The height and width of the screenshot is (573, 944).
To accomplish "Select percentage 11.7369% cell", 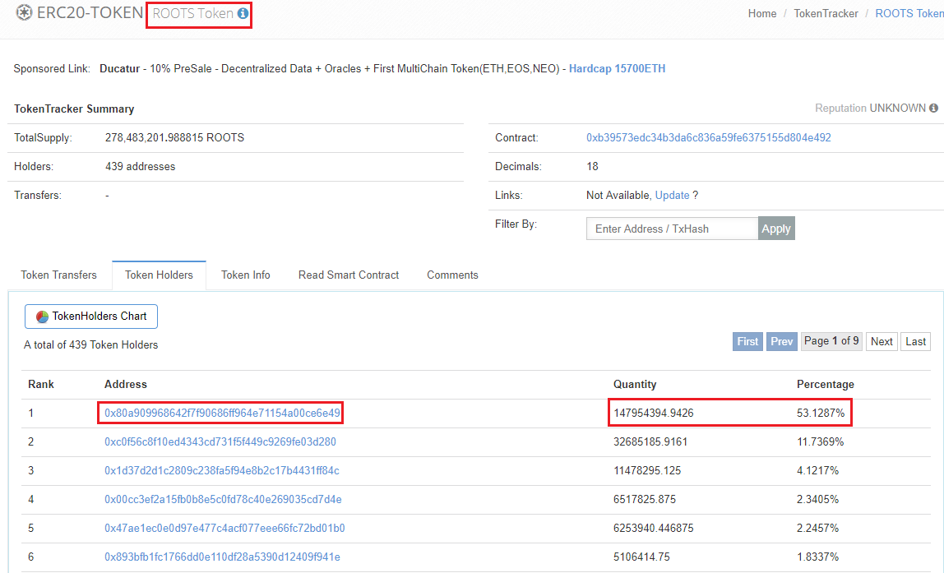I will (820, 441).
